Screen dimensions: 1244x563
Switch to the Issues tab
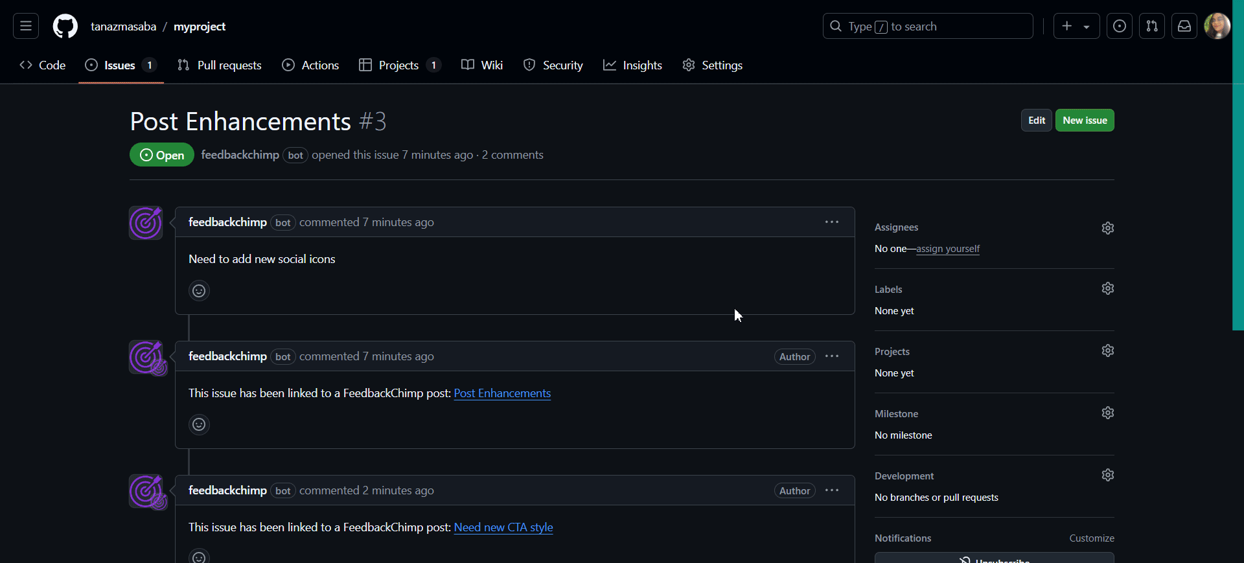click(x=121, y=65)
